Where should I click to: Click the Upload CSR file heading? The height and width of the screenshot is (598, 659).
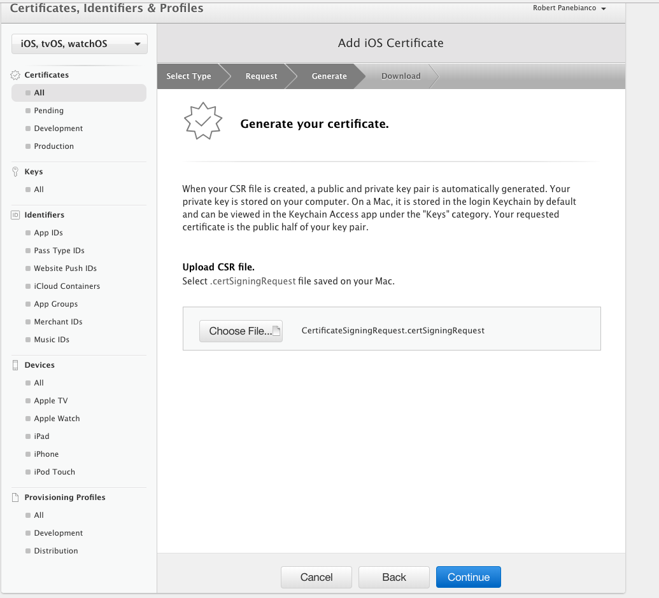[218, 267]
